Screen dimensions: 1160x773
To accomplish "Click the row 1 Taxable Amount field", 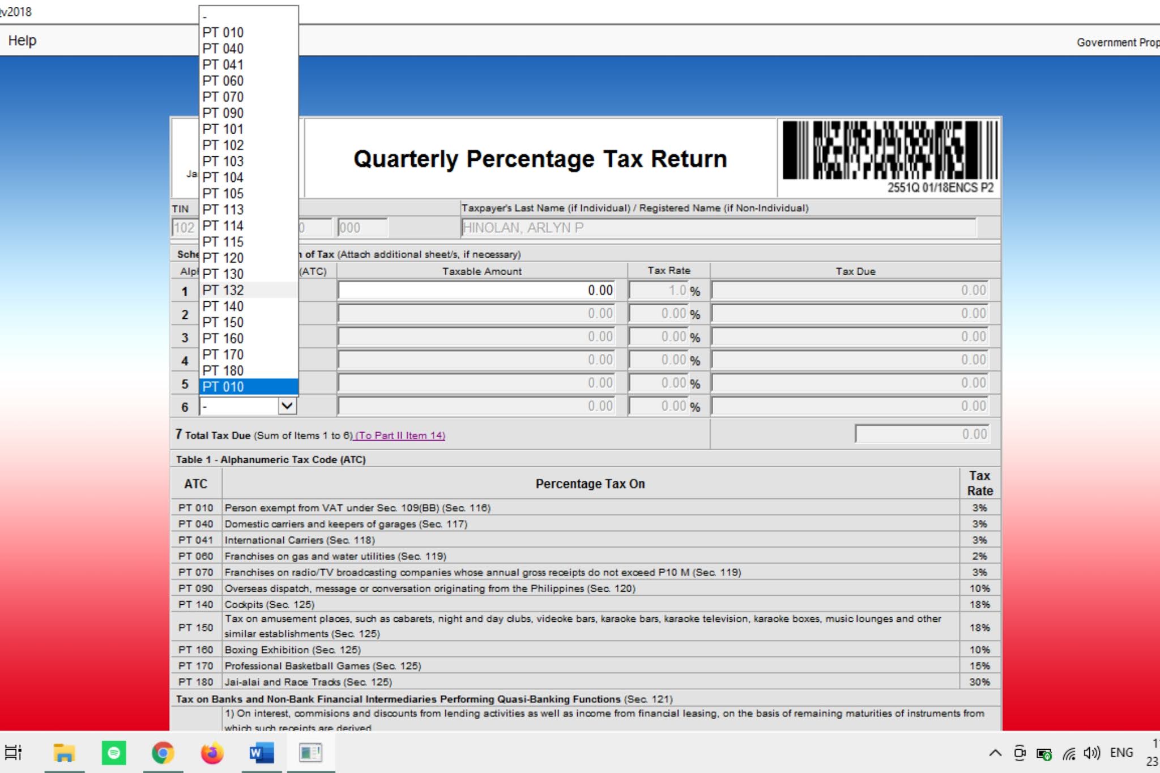I will [x=476, y=291].
